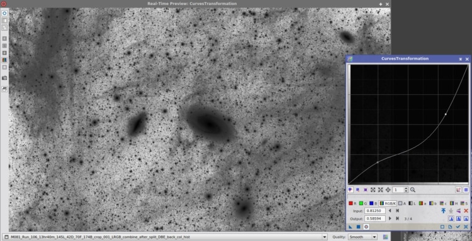Click the selected curve point at 0.81250
The height and width of the screenshot is (241, 472).
pos(446,114)
